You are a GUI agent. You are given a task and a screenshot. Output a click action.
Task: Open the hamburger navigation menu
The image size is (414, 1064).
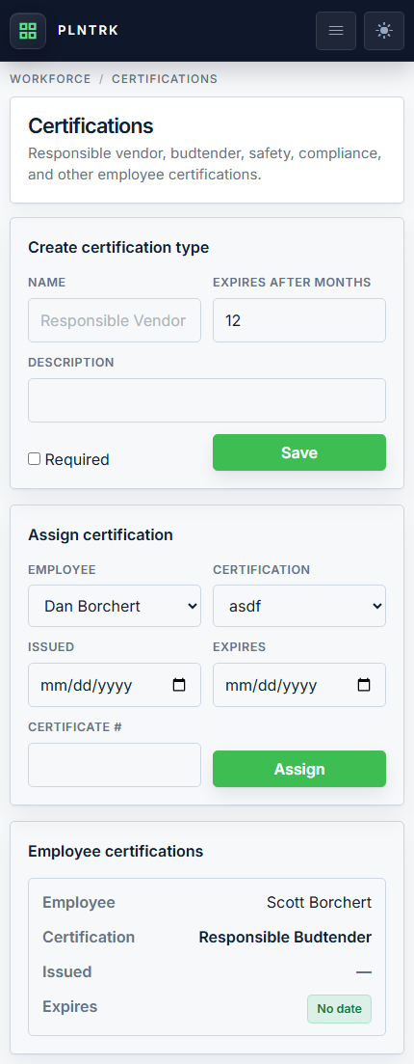(336, 31)
